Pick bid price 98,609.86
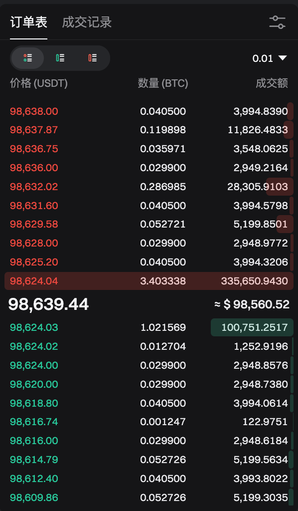 click(x=34, y=498)
